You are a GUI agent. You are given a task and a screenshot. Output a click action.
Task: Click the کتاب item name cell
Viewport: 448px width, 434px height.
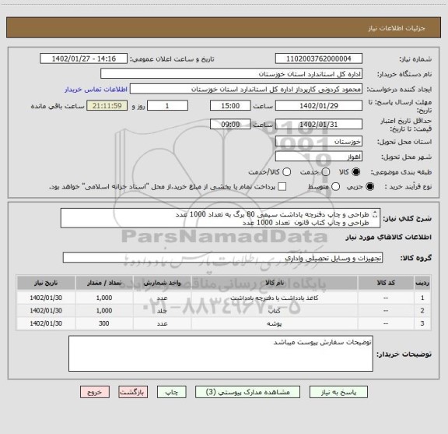(275, 311)
